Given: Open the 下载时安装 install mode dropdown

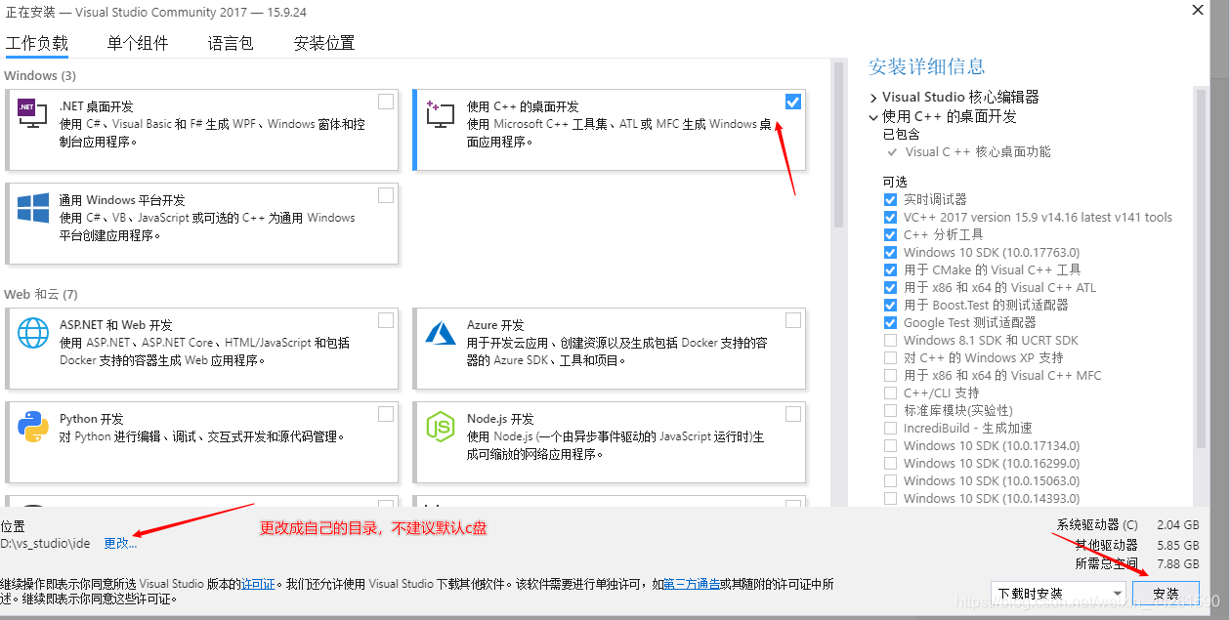Looking at the screenshot, I should (1059, 593).
